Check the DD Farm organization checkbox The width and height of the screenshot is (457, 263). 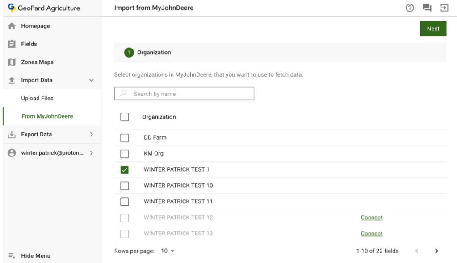(125, 138)
